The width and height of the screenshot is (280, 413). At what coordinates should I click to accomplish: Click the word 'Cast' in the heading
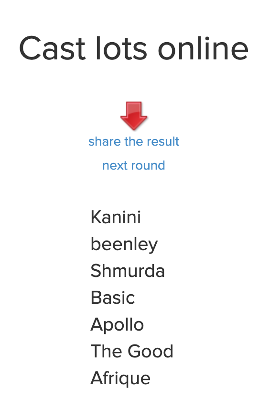[52, 48]
